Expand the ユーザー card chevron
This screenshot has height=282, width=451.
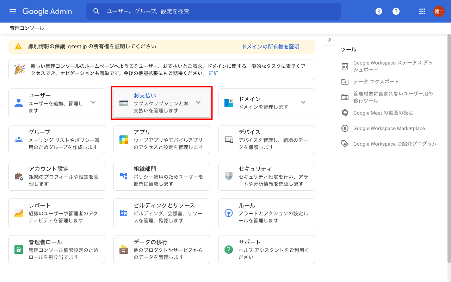[x=93, y=102]
